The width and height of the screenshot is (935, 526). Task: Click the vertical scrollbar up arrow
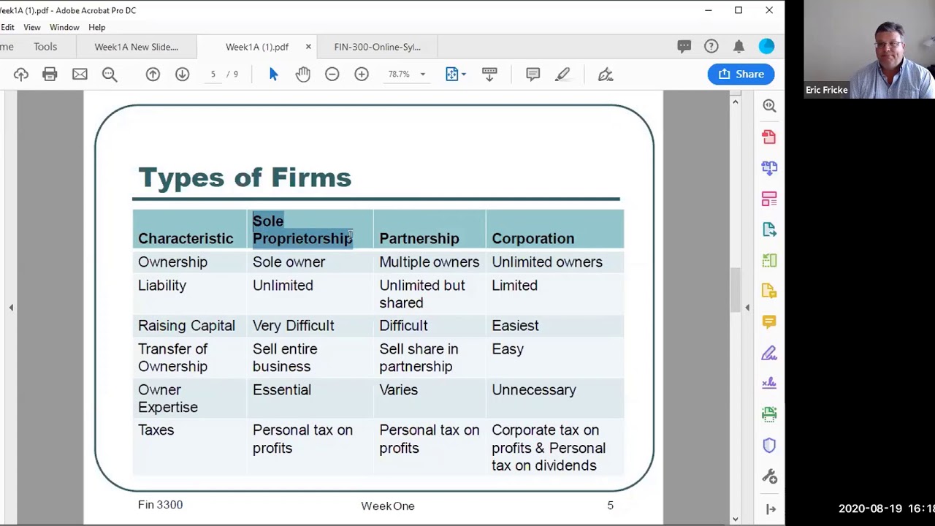tap(735, 102)
